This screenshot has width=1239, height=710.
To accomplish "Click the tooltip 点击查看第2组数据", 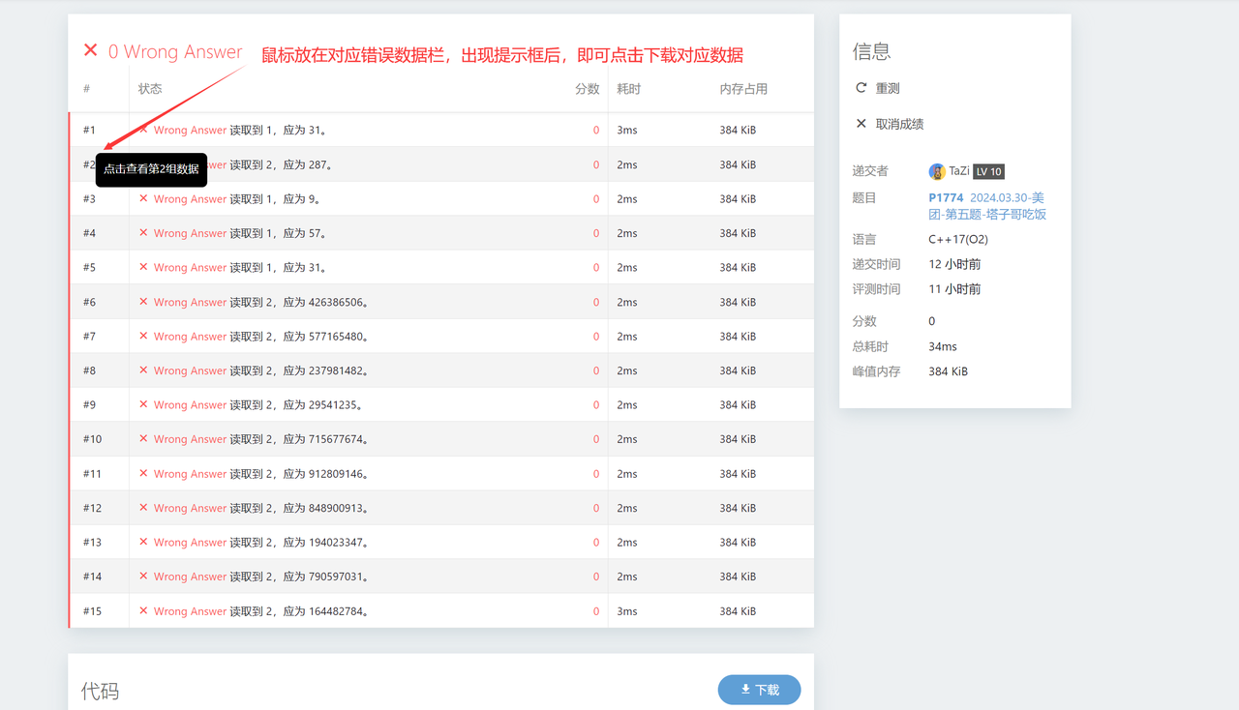I will 151,168.
